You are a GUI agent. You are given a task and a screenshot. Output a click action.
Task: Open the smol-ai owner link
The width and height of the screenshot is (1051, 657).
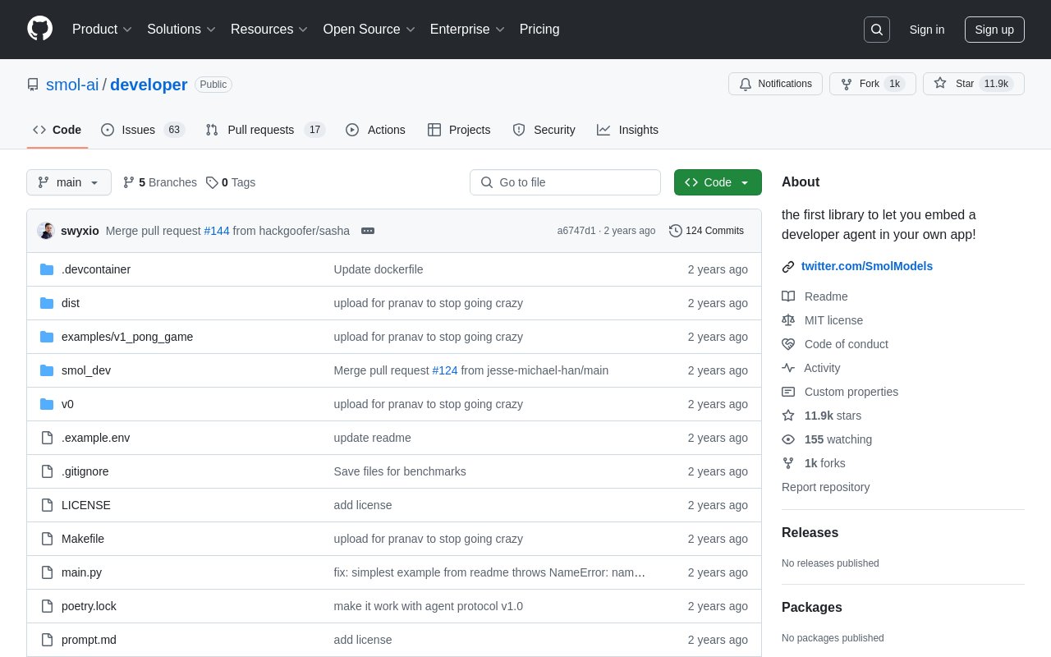(x=72, y=85)
